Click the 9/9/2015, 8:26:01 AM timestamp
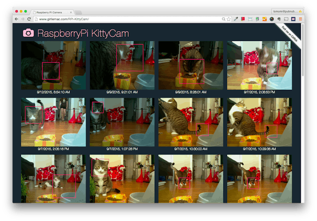 [191, 92]
